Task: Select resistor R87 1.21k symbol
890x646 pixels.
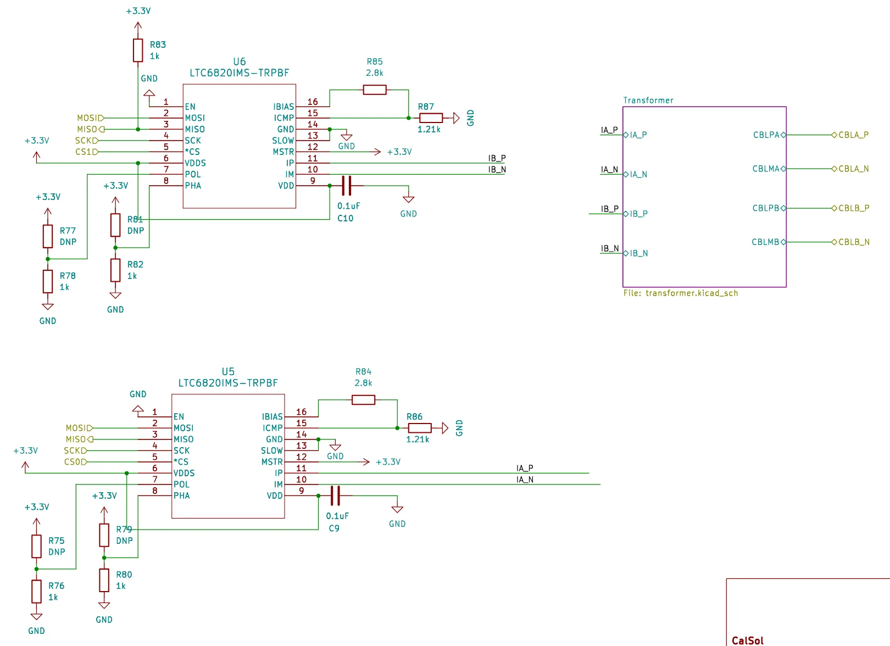Action: pyautogui.click(x=431, y=118)
